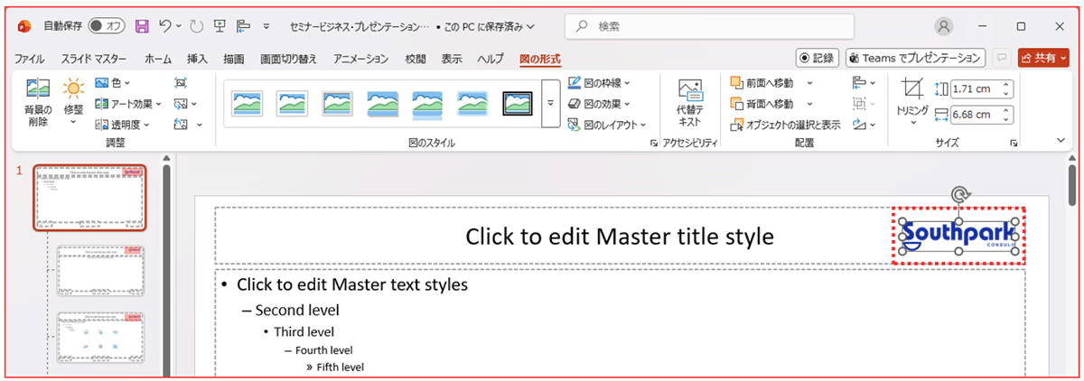This screenshot has width=1084, height=381.
Task: Switch to the 挿入 tab
Action: 197,59
